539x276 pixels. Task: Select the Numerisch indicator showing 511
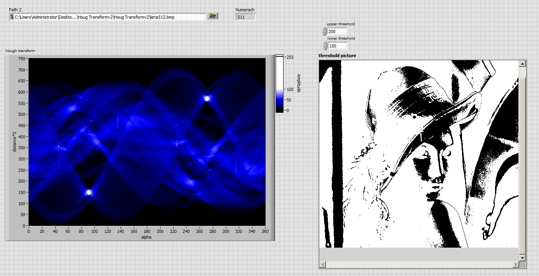tap(245, 17)
